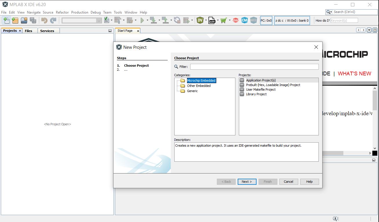The width and height of the screenshot is (379, 222).
Task: Expand dropdown arrow next to shopping cart
Action: [230, 20]
